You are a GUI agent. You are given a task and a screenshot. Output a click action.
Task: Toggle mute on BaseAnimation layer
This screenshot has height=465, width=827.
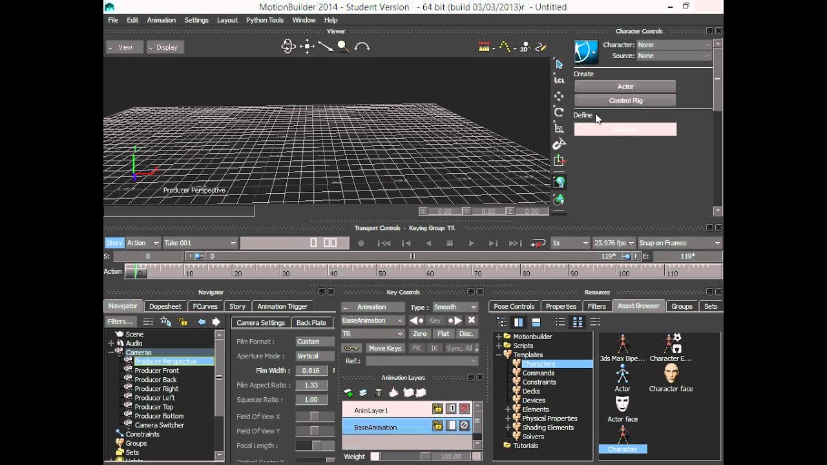point(464,426)
